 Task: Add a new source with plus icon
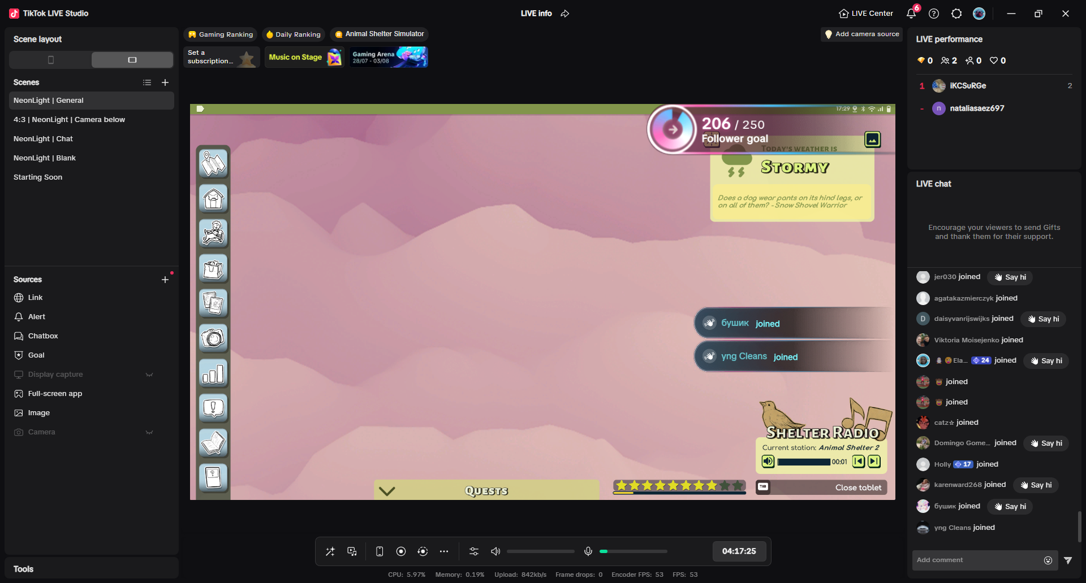point(165,280)
